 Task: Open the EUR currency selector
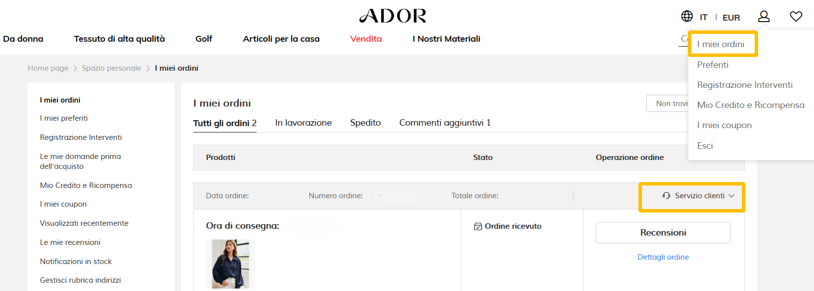pos(731,18)
